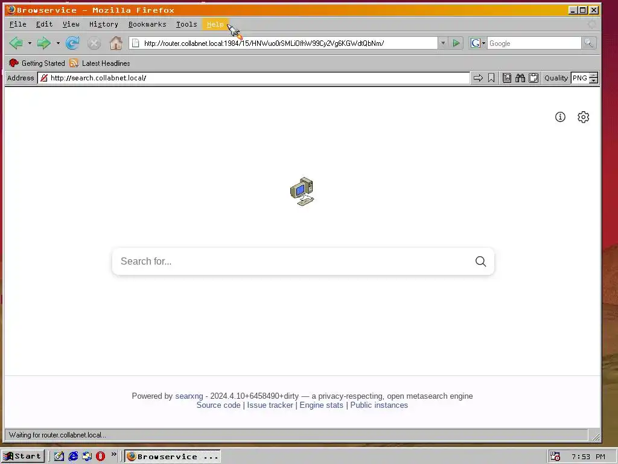Click the SearXNG computer logo image
Viewport: 618px width, 464px height.
pos(302,192)
